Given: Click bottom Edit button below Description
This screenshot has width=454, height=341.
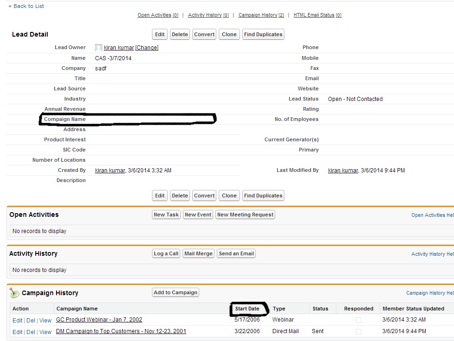Looking at the screenshot, I should [x=160, y=196].
